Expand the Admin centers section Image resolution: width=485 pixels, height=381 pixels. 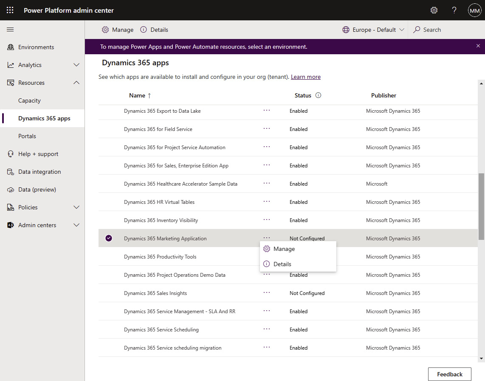click(76, 225)
